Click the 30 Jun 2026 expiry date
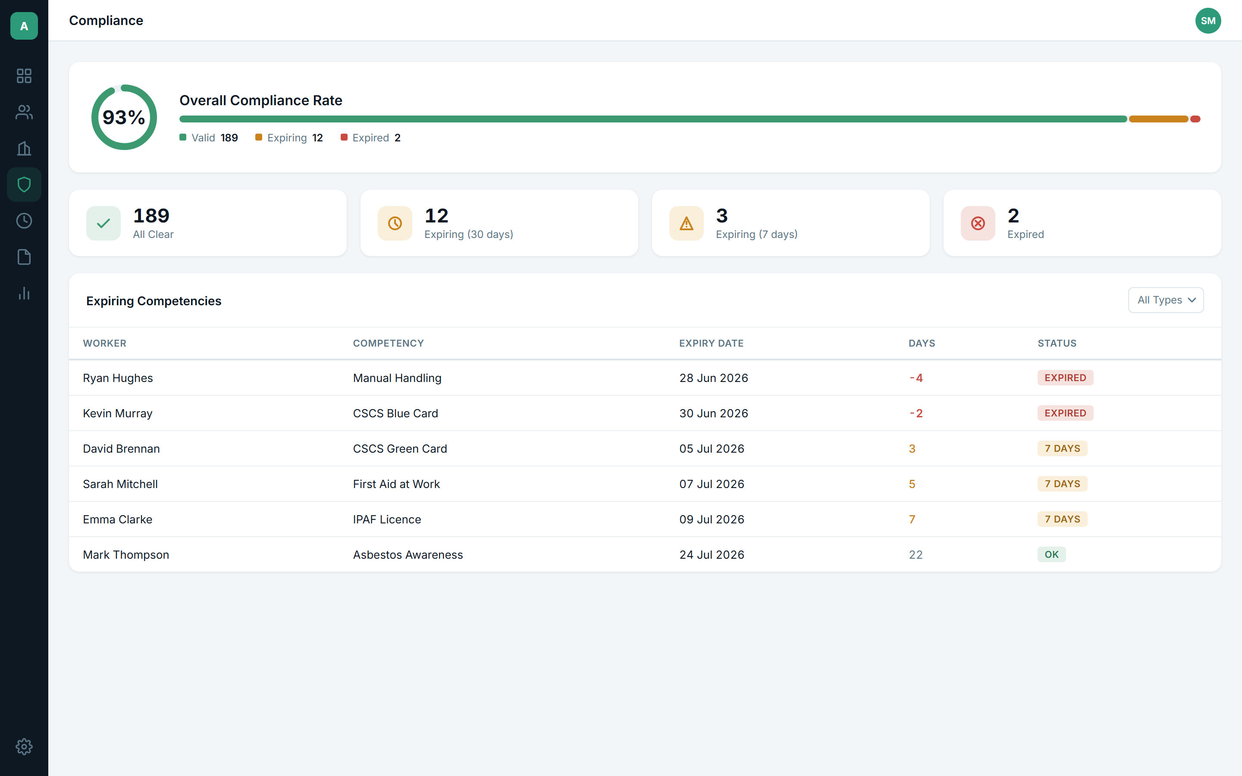 [714, 413]
